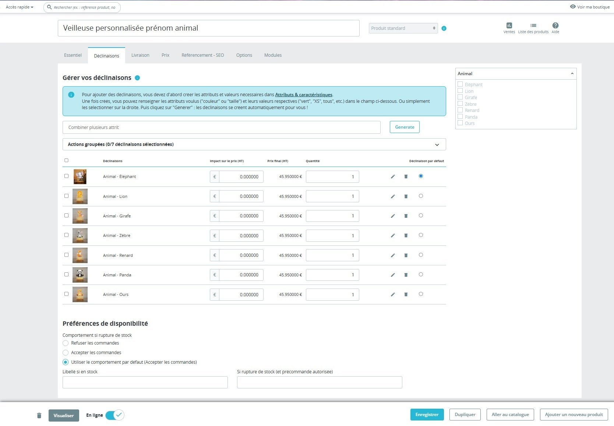Screen dimensions: 614x426
Task: Open the Produit standard type dropdown
Action: click(403, 28)
